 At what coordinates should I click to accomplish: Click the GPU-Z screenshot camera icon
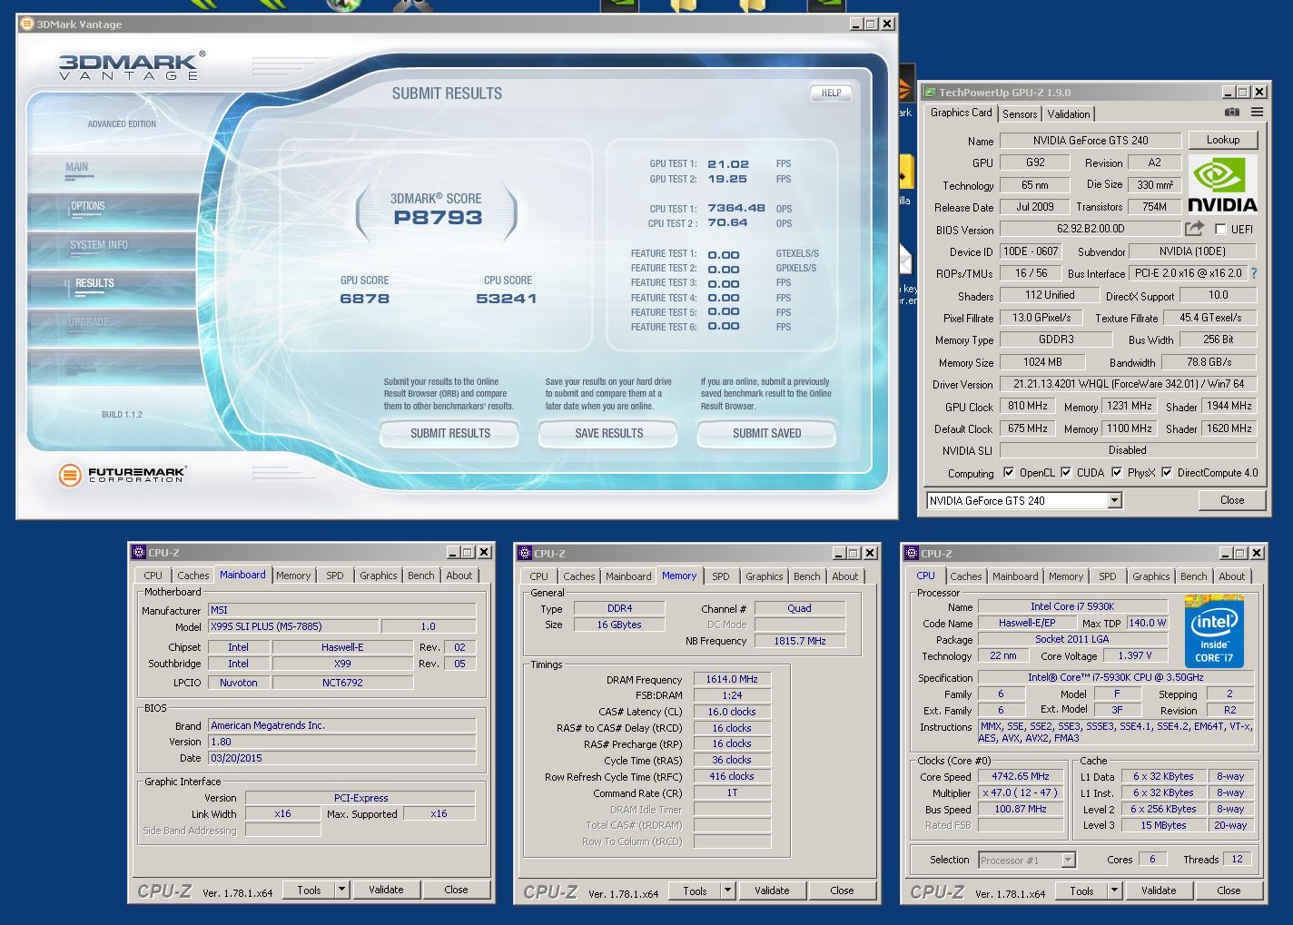point(1231,113)
